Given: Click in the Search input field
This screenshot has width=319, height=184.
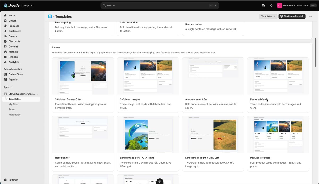Looking at the screenshot, I should point(160,5).
